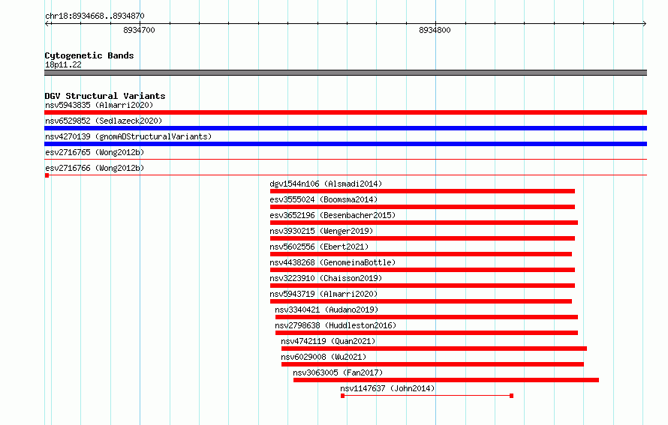Open the nsv6529852 (Sedlazeck2020) label

click(104, 121)
